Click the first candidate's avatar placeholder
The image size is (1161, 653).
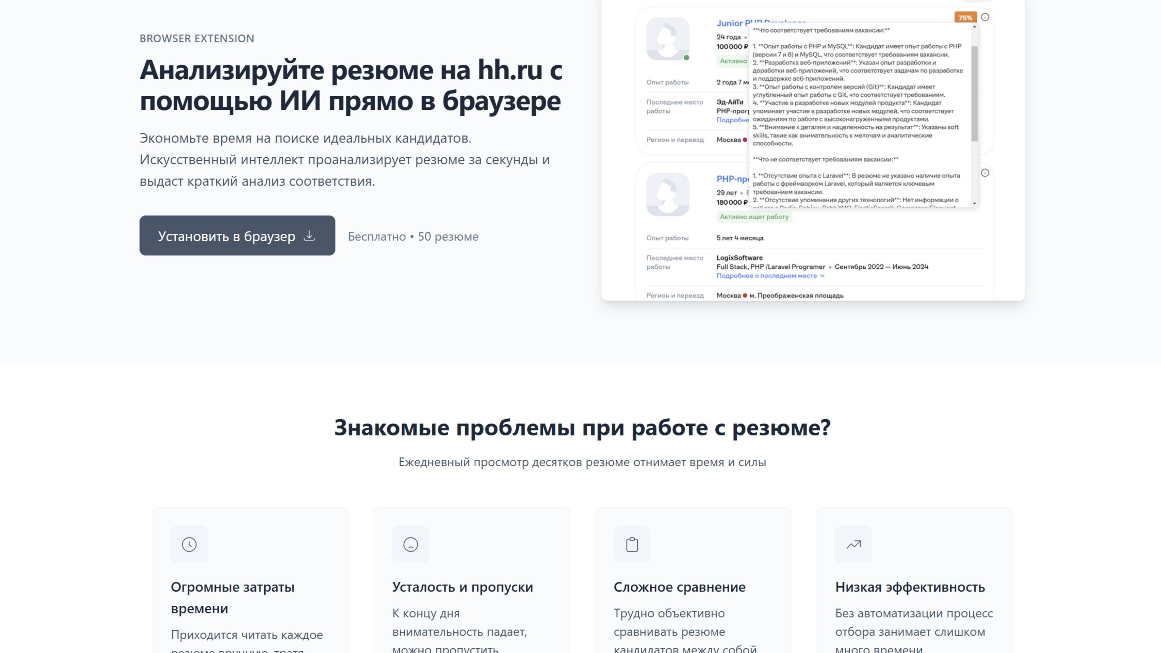click(667, 39)
